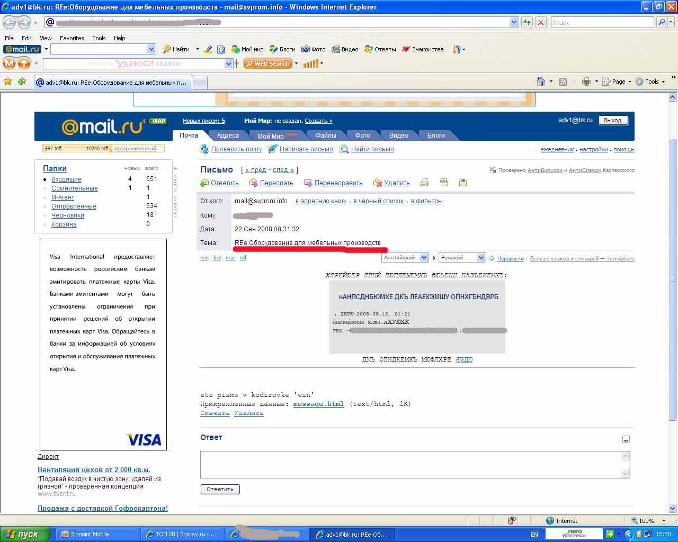Click the save letter floppy disk icon
Screen dimensions: 678x542
click(x=462, y=183)
